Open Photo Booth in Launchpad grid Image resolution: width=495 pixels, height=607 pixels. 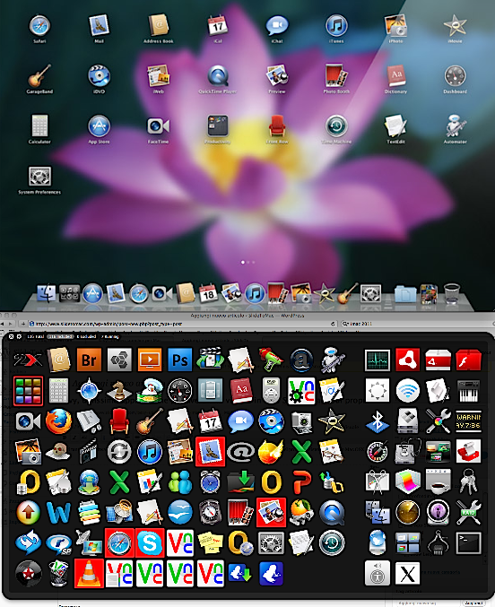[x=336, y=76]
